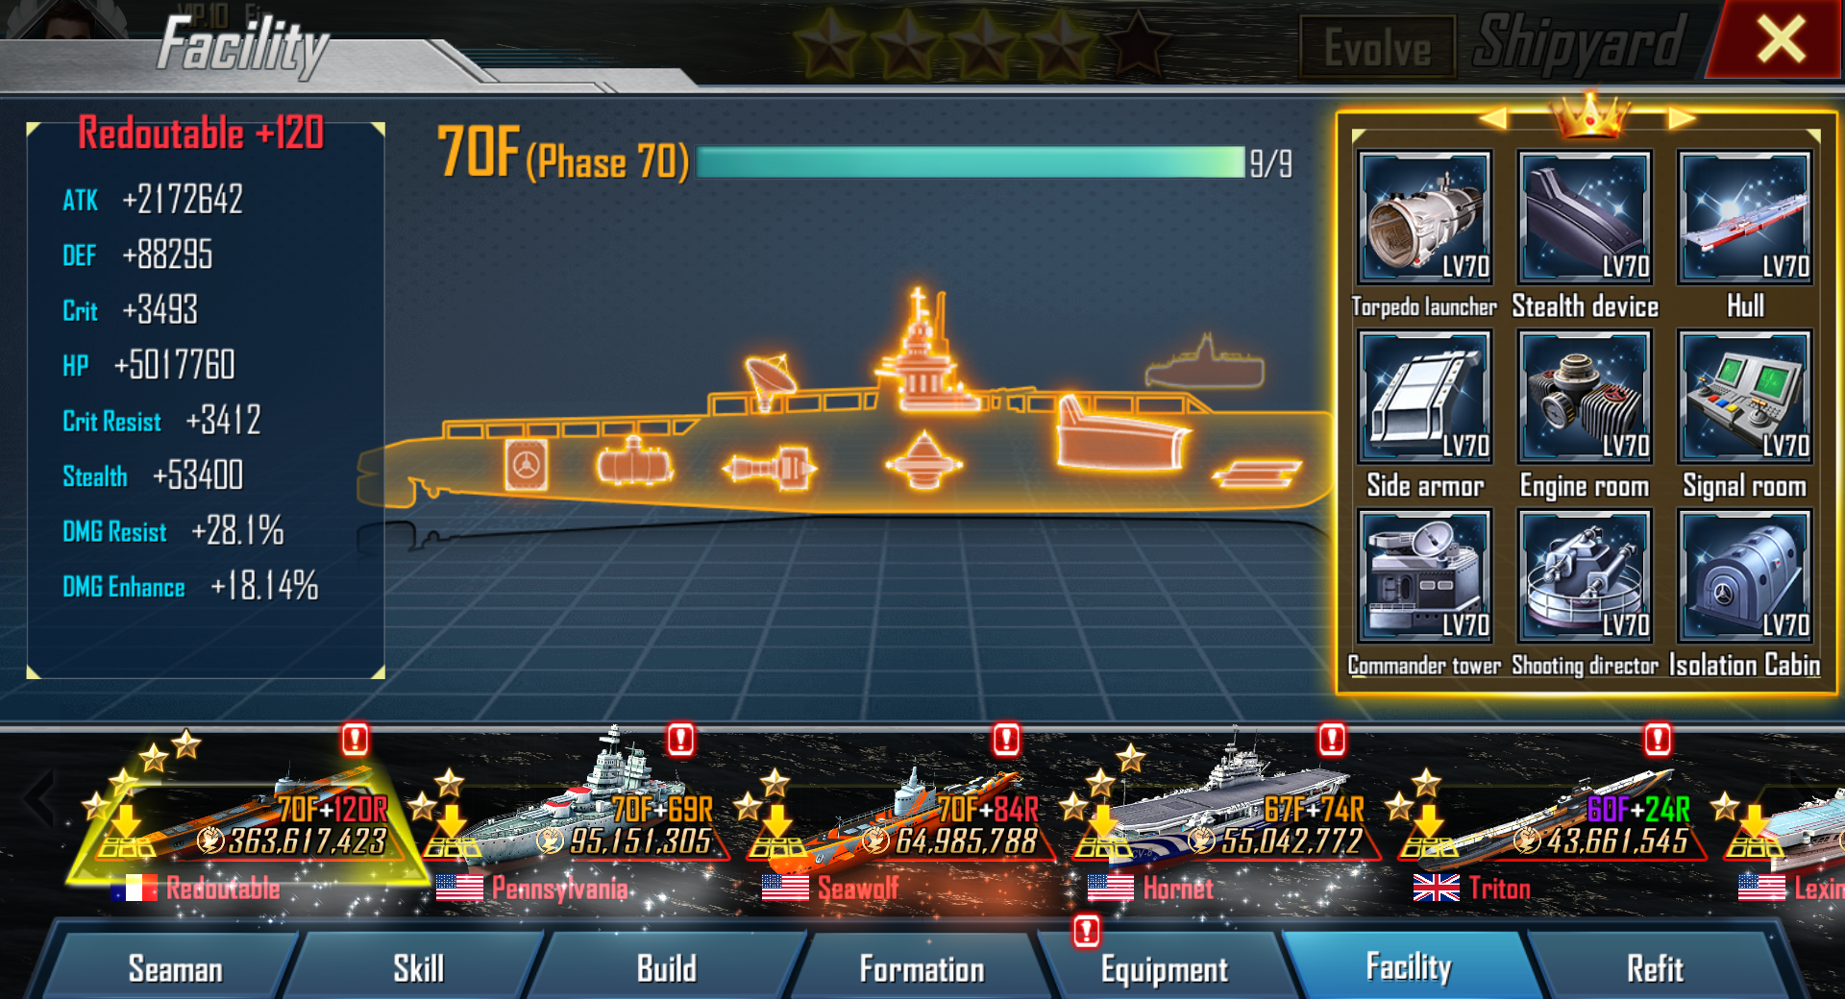Select the Engine room facility icon

[1585, 397]
